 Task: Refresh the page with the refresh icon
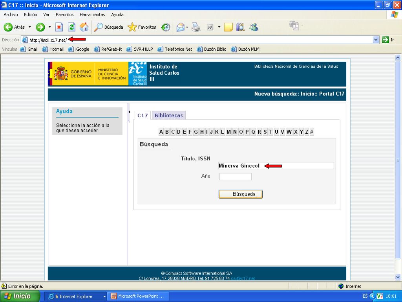click(71, 27)
